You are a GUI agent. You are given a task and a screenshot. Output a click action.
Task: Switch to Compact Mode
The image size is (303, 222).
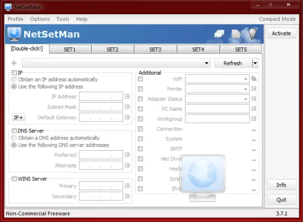point(277,19)
